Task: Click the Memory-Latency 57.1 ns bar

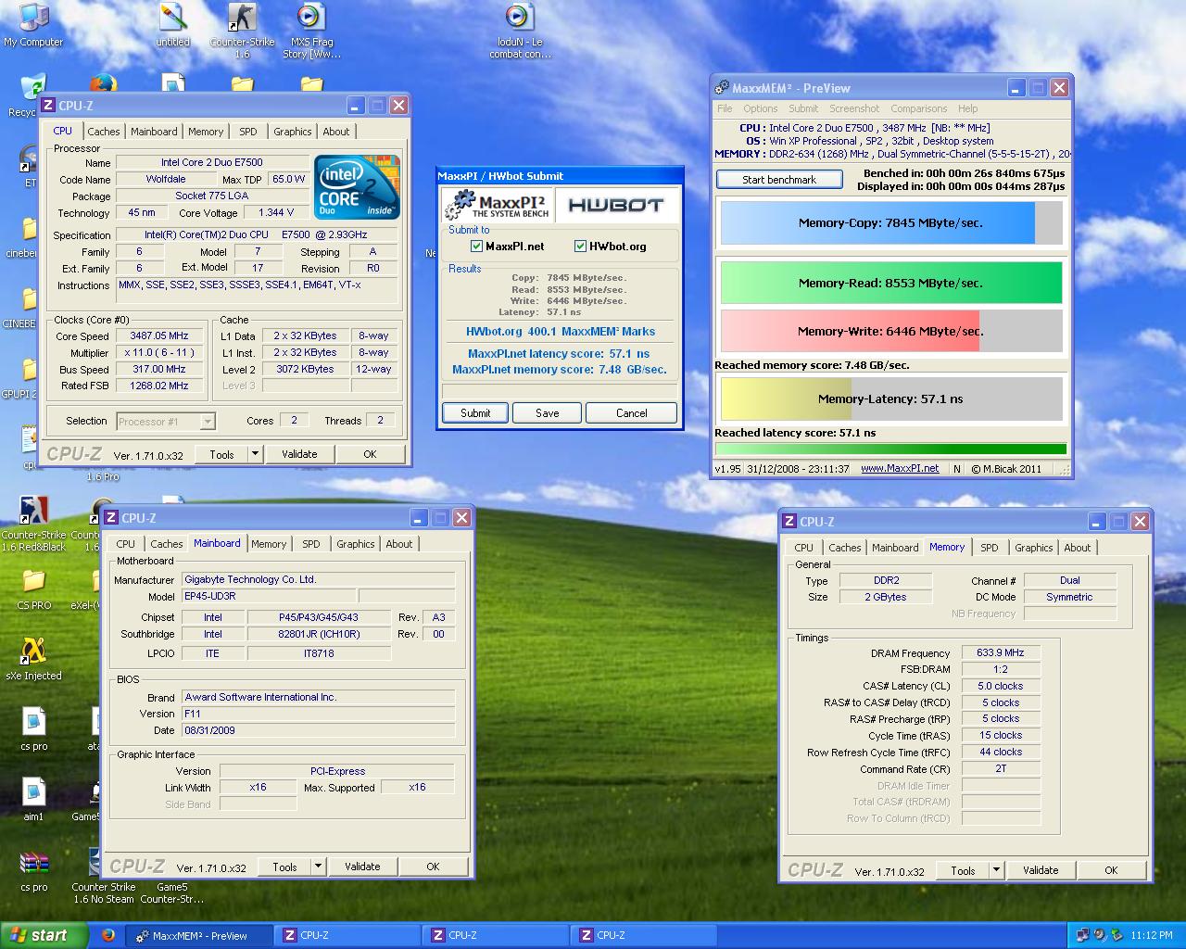Action: [891, 399]
